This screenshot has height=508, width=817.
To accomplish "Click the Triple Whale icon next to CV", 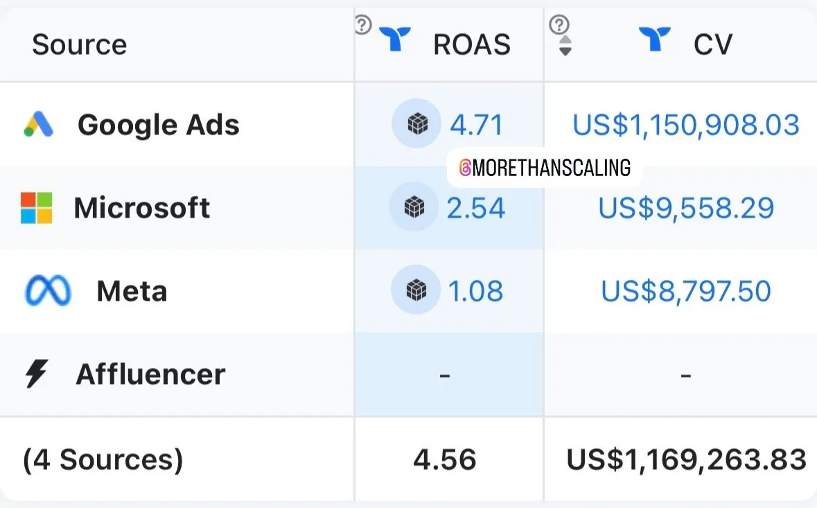I will [x=654, y=39].
